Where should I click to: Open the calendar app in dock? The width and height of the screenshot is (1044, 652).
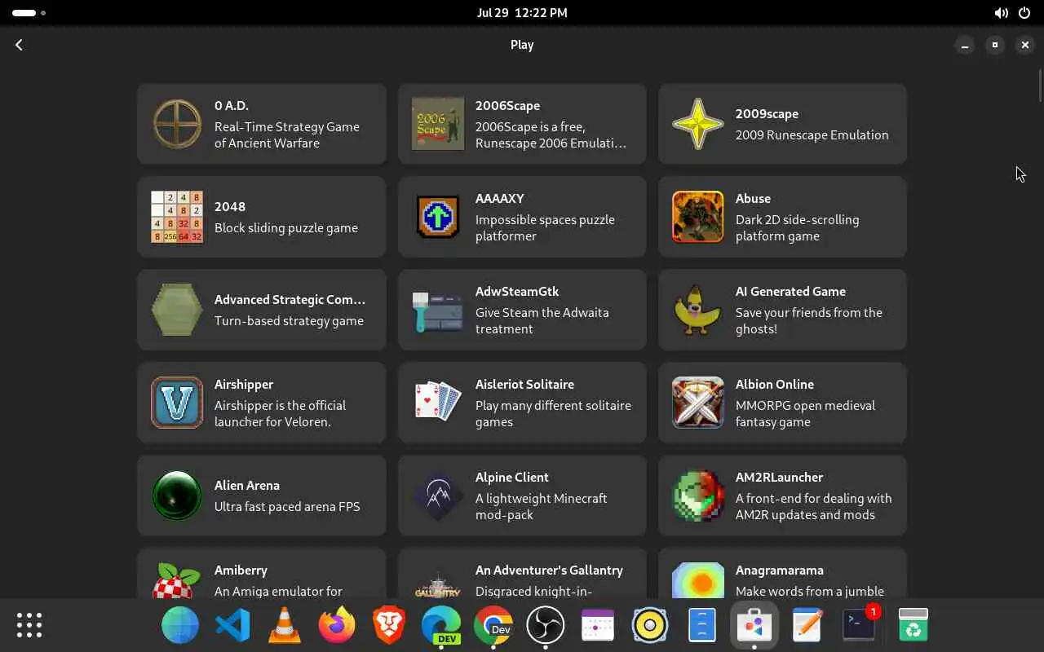pos(598,625)
